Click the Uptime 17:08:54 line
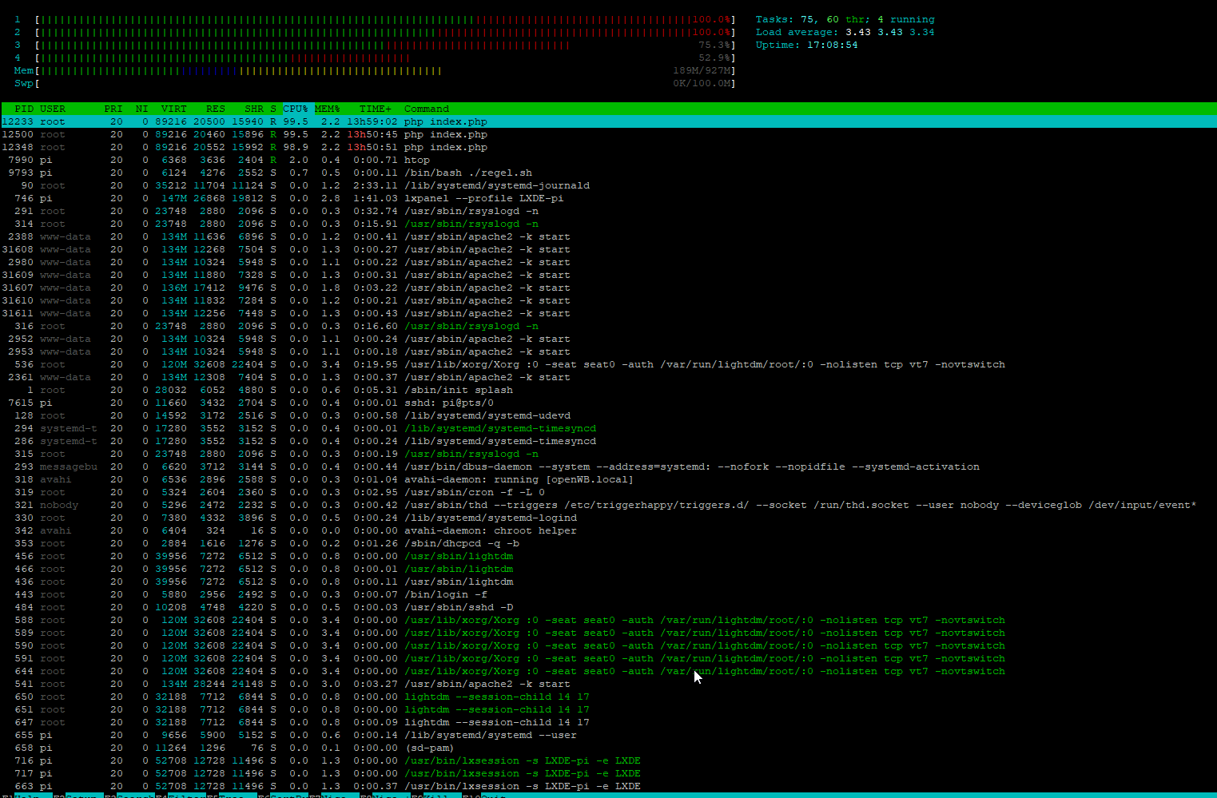1217x798 pixels. tap(806, 45)
